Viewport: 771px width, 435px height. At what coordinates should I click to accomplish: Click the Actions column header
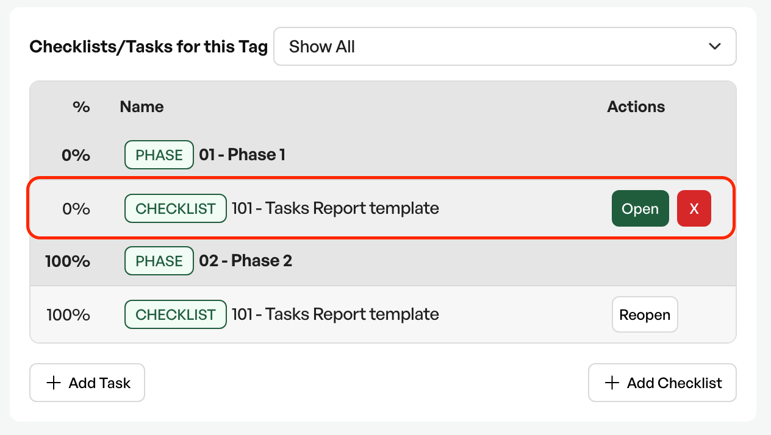point(636,107)
